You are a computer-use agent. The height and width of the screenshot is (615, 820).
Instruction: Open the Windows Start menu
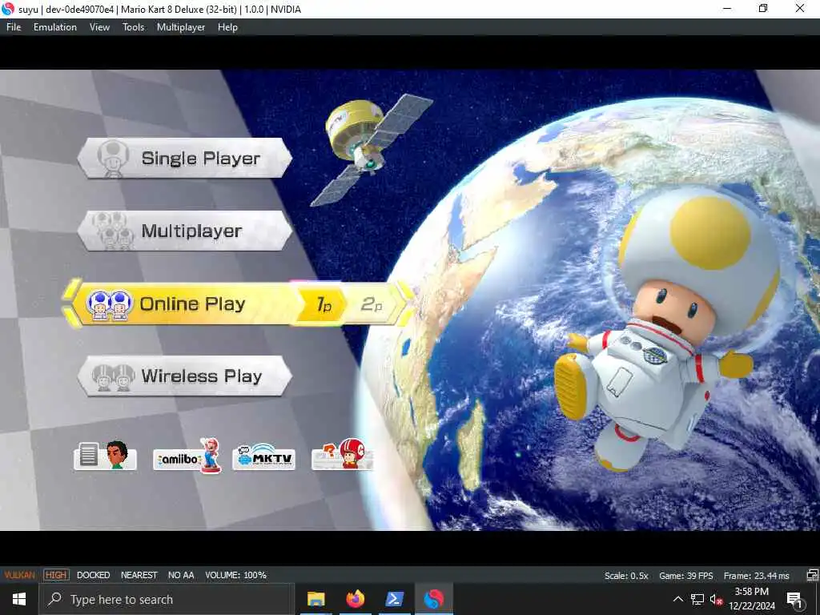pos(19,599)
